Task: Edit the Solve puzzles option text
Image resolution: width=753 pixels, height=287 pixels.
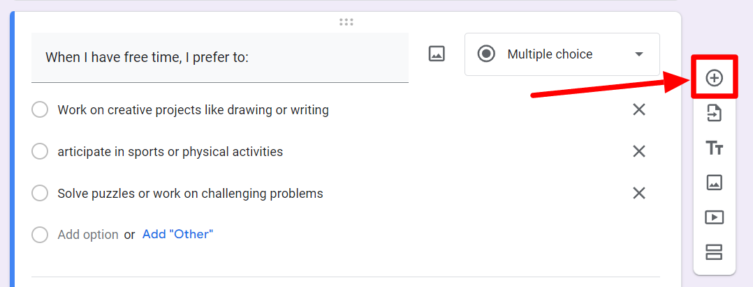Action: coord(190,194)
